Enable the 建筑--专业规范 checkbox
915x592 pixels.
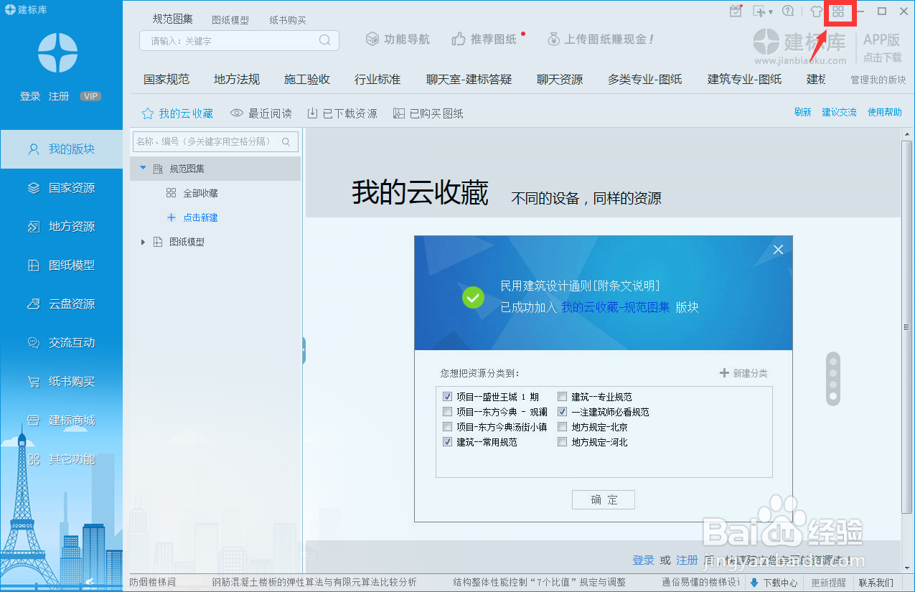click(x=563, y=396)
